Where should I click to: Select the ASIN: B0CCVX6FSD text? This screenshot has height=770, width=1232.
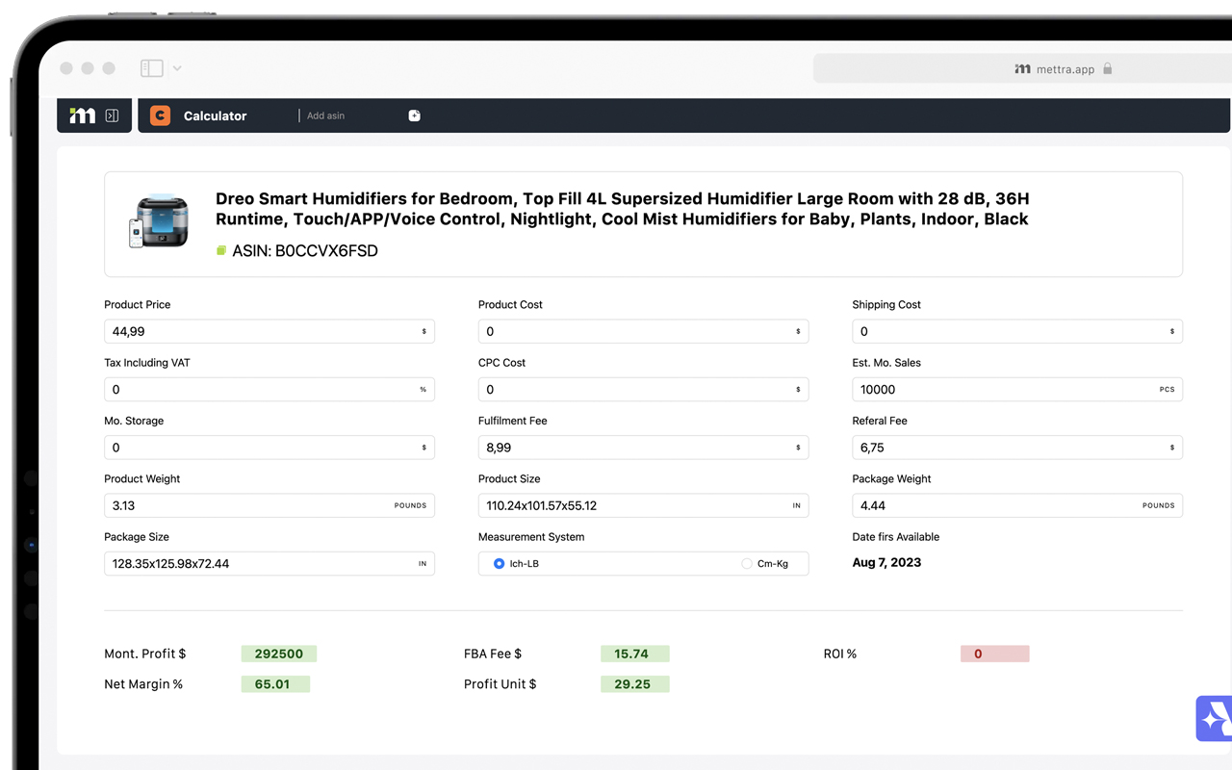tap(305, 251)
